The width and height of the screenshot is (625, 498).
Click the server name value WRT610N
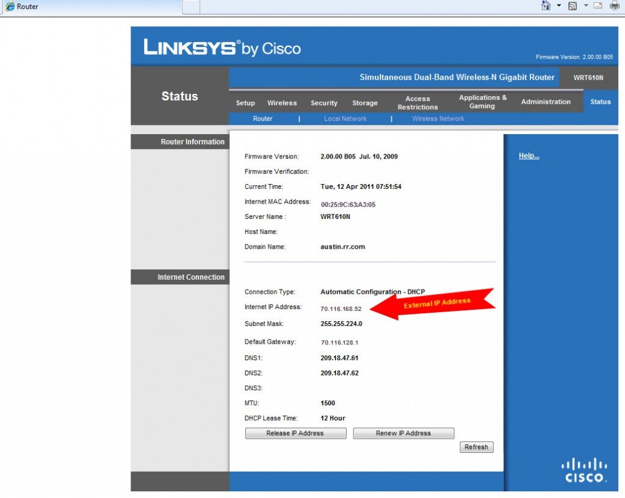pos(335,217)
